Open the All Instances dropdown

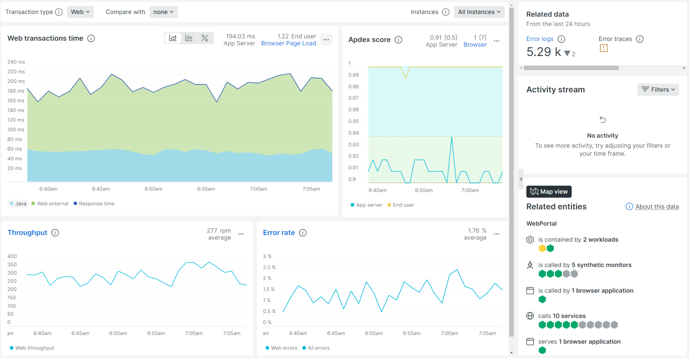[x=479, y=12]
